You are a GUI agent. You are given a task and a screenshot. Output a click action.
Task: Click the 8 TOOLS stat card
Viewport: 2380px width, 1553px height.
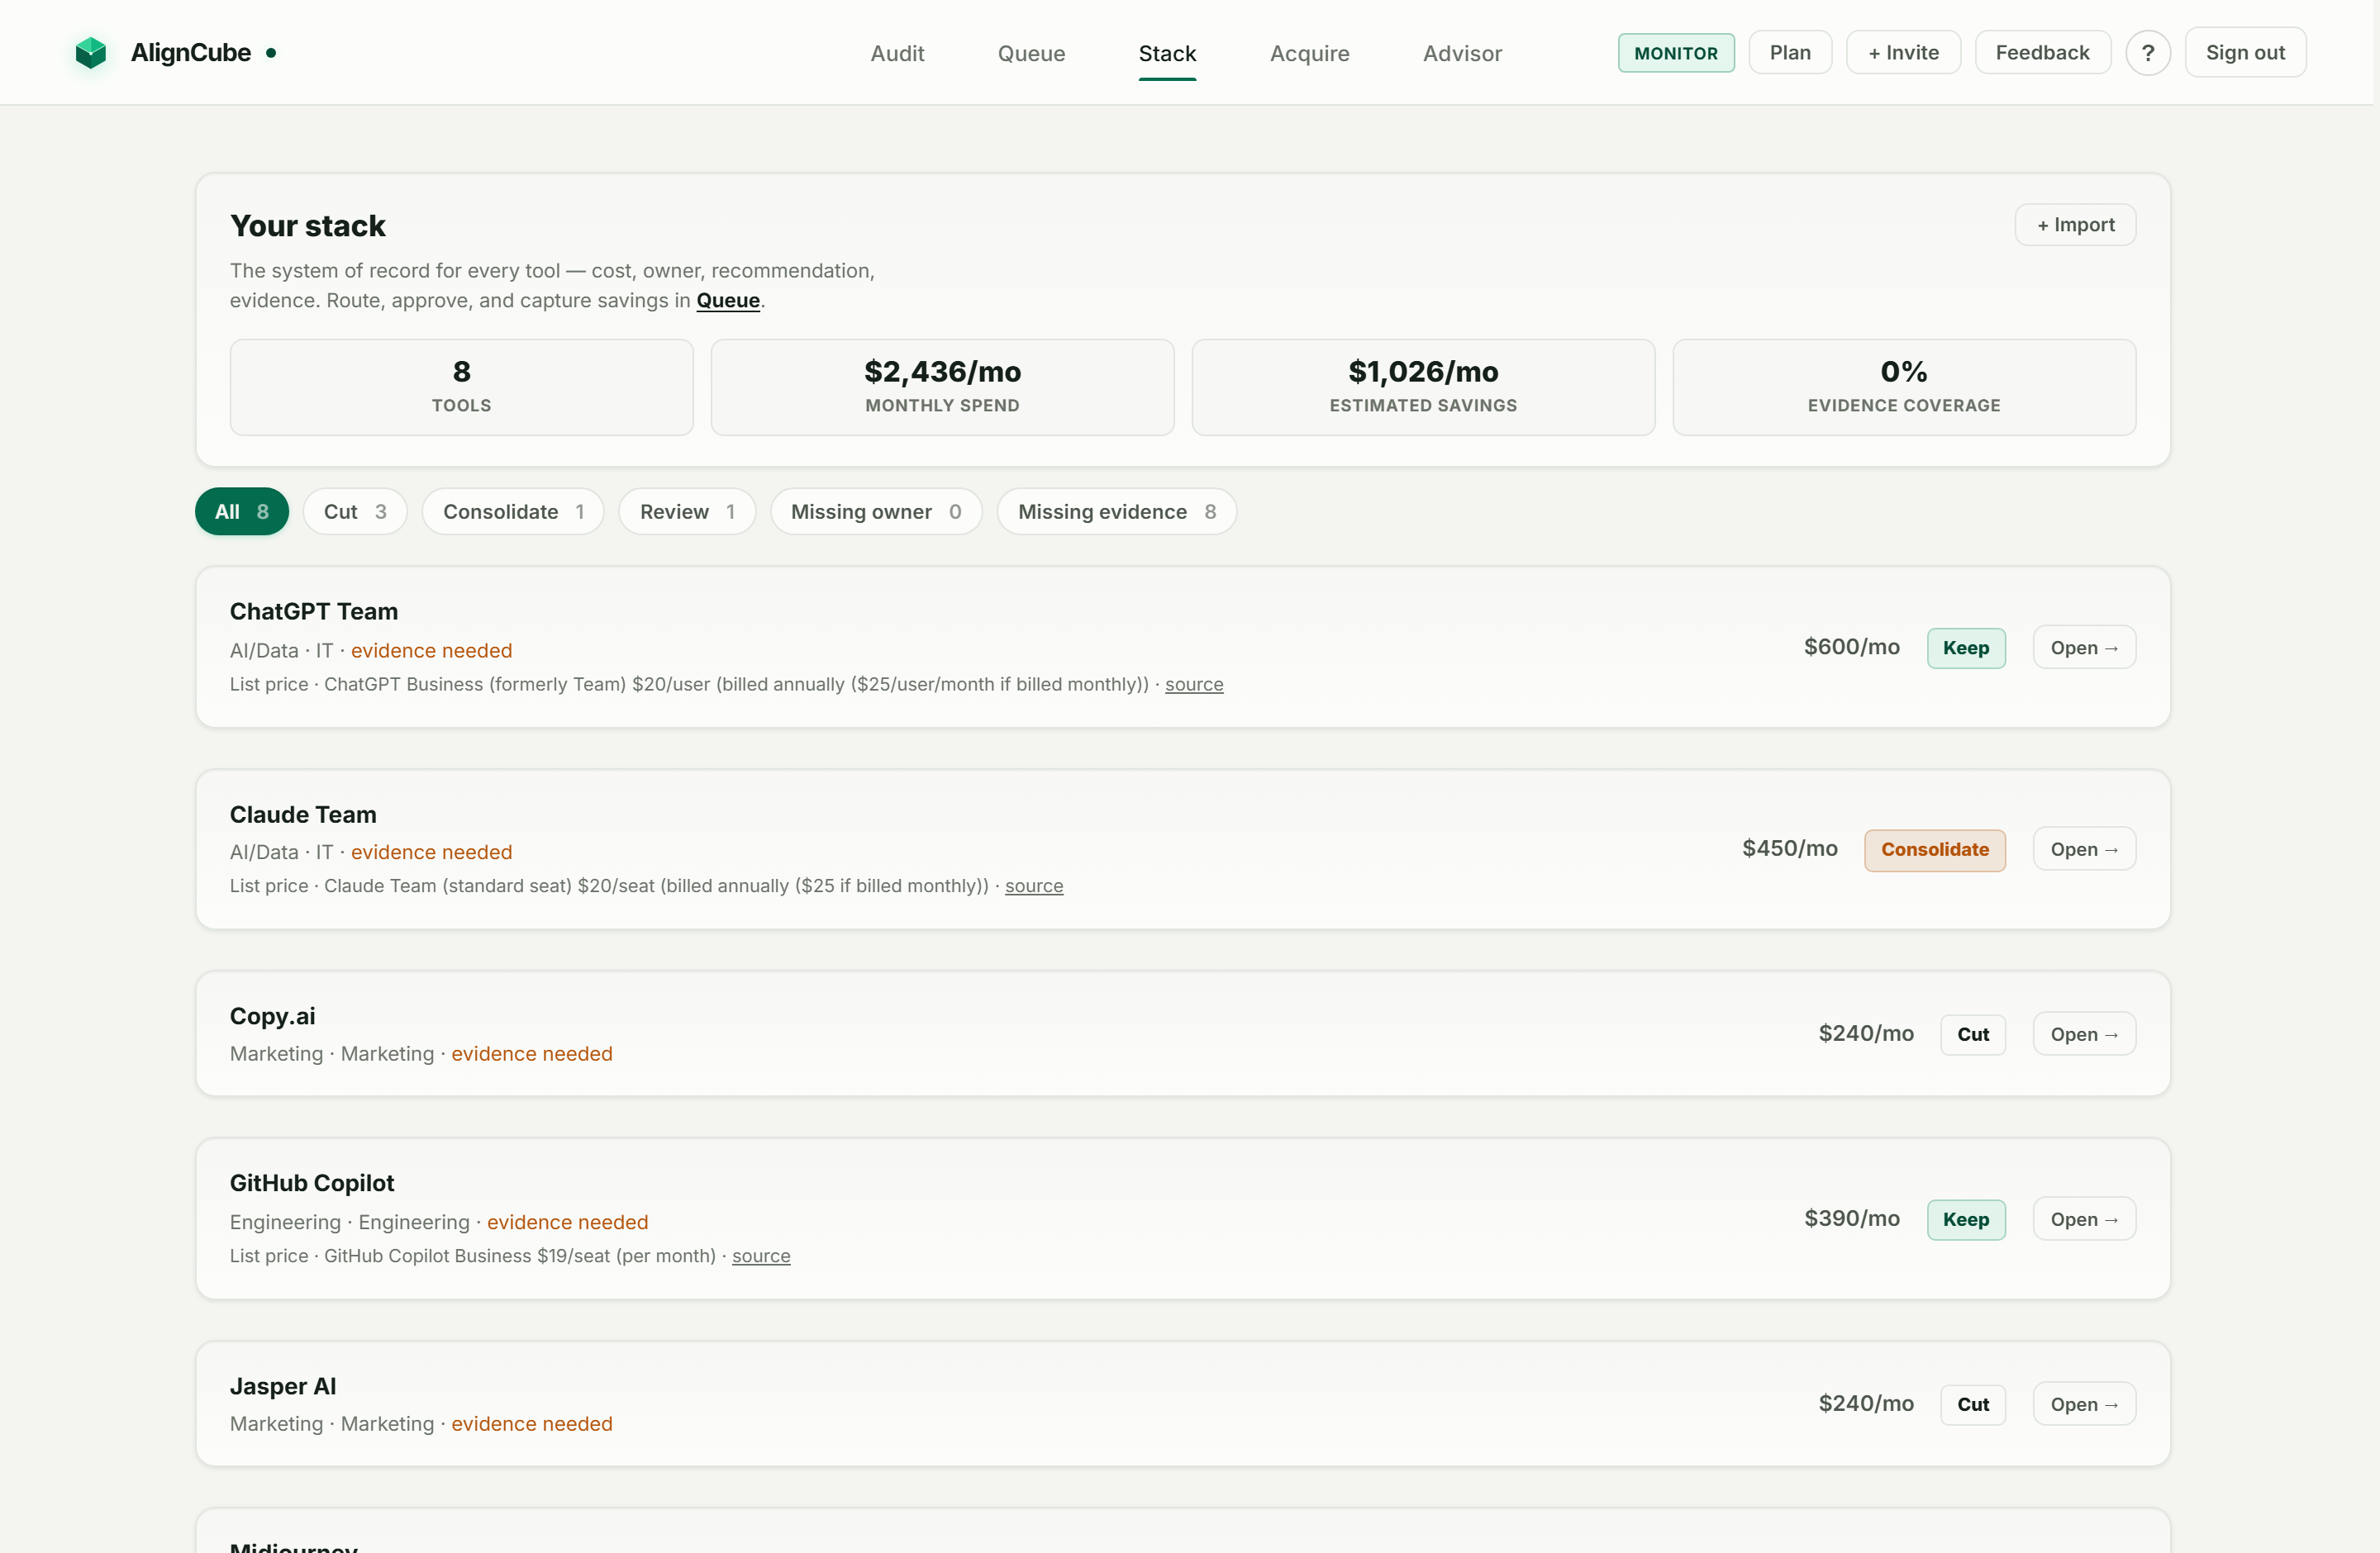point(461,387)
